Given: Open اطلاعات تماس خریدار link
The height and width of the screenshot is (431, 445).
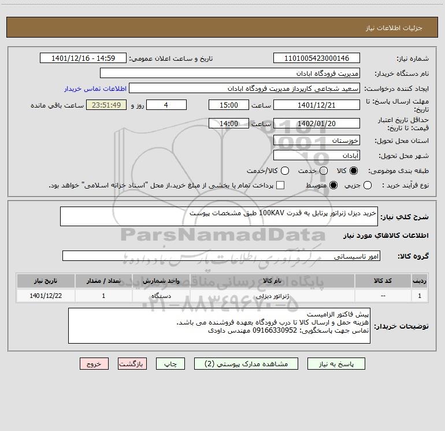Looking at the screenshot, I should [95, 89].
